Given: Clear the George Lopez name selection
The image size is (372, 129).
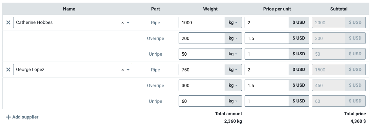Looking at the screenshot, I should (123, 70).
